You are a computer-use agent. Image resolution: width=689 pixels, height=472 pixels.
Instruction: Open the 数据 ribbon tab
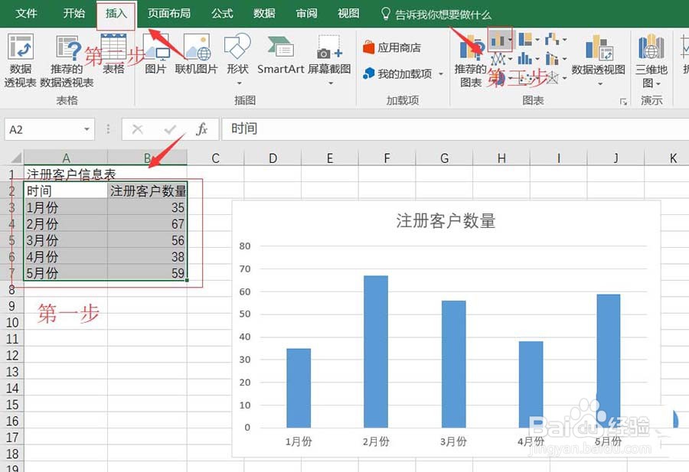click(x=263, y=13)
